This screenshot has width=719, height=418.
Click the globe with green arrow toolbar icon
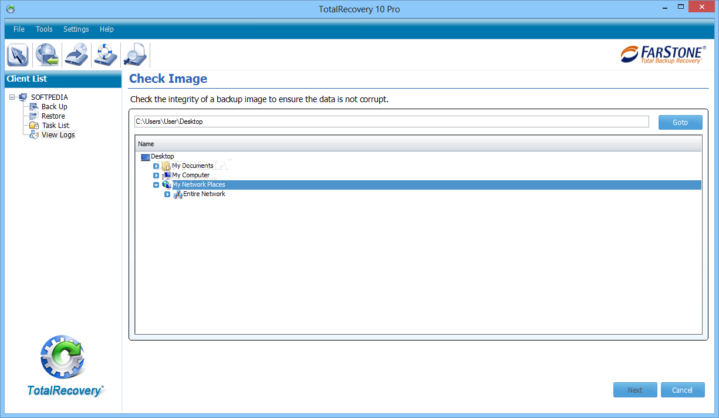[x=46, y=55]
